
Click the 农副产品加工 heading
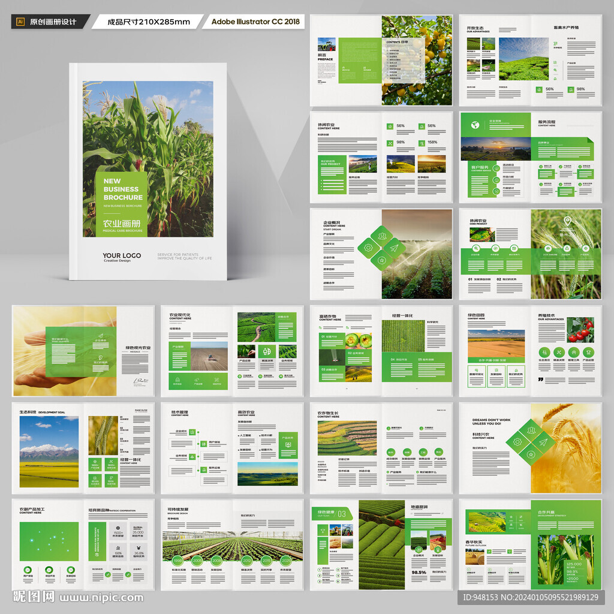[32, 509]
